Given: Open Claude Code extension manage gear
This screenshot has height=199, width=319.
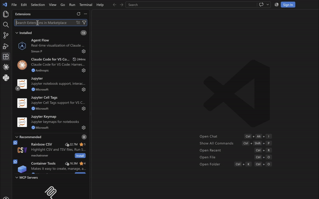Looking at the screenshot, I should click(x=84, y=70).
